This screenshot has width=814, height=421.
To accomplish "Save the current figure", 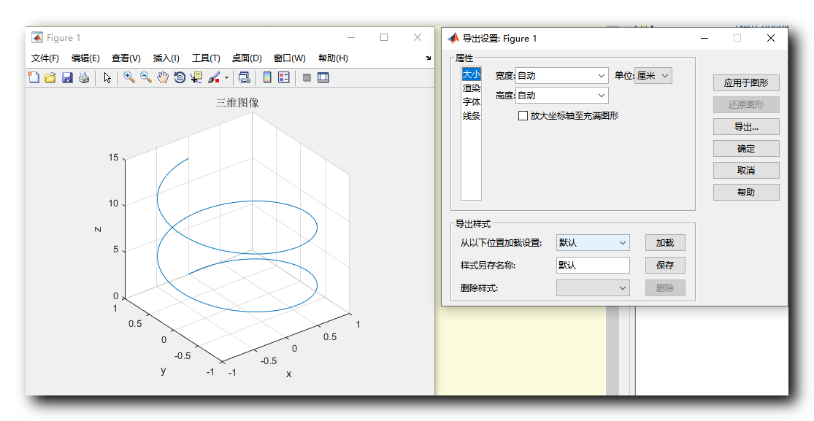I will coord(67,77).
